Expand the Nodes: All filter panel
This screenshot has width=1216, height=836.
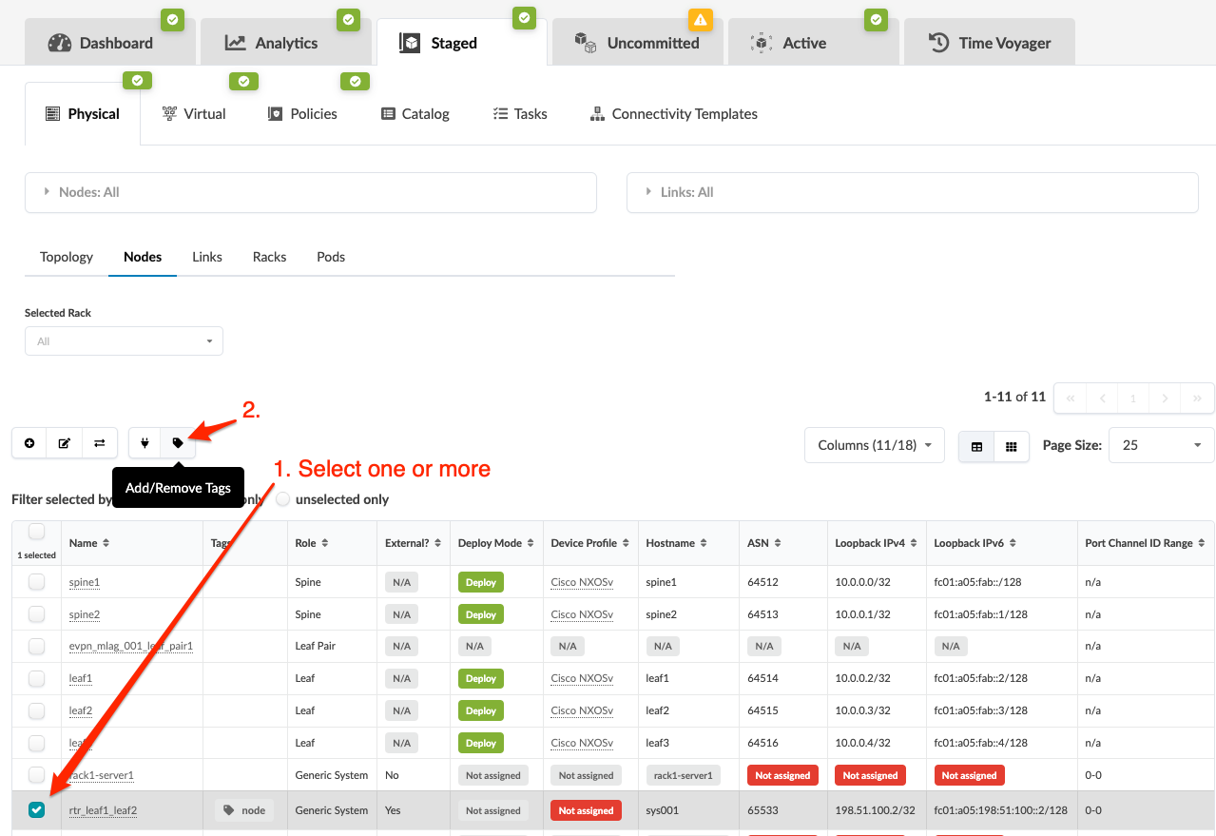click(310, 192)
